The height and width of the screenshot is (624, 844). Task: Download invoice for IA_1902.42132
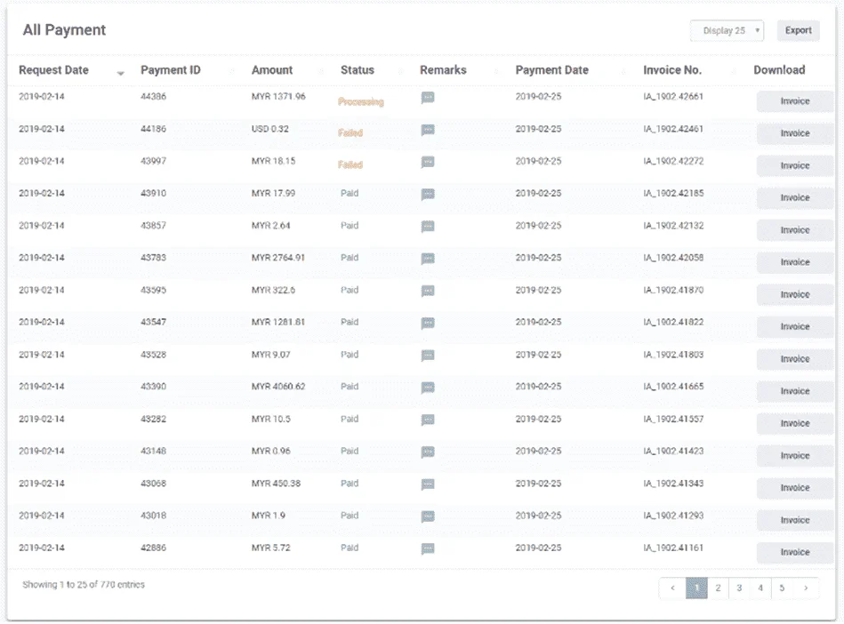pyautogui.click(x=794, y=230)
